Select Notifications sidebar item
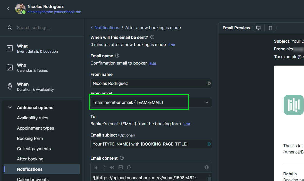The height and width of the screenshot is (181, 304). 42,169
